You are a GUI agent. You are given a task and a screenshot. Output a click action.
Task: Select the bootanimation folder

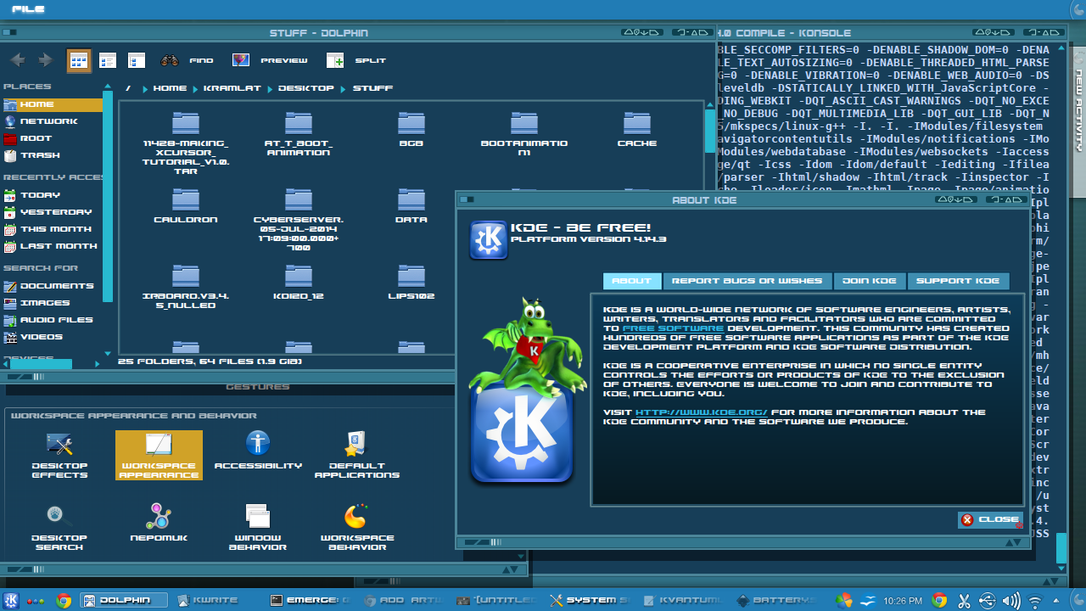click(524, 133)
